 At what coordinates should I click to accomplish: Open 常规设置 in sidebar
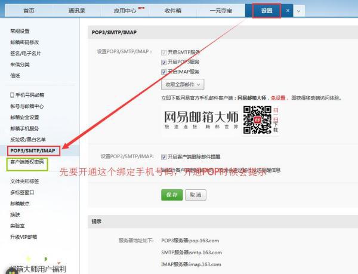click(x=20, y=31)
